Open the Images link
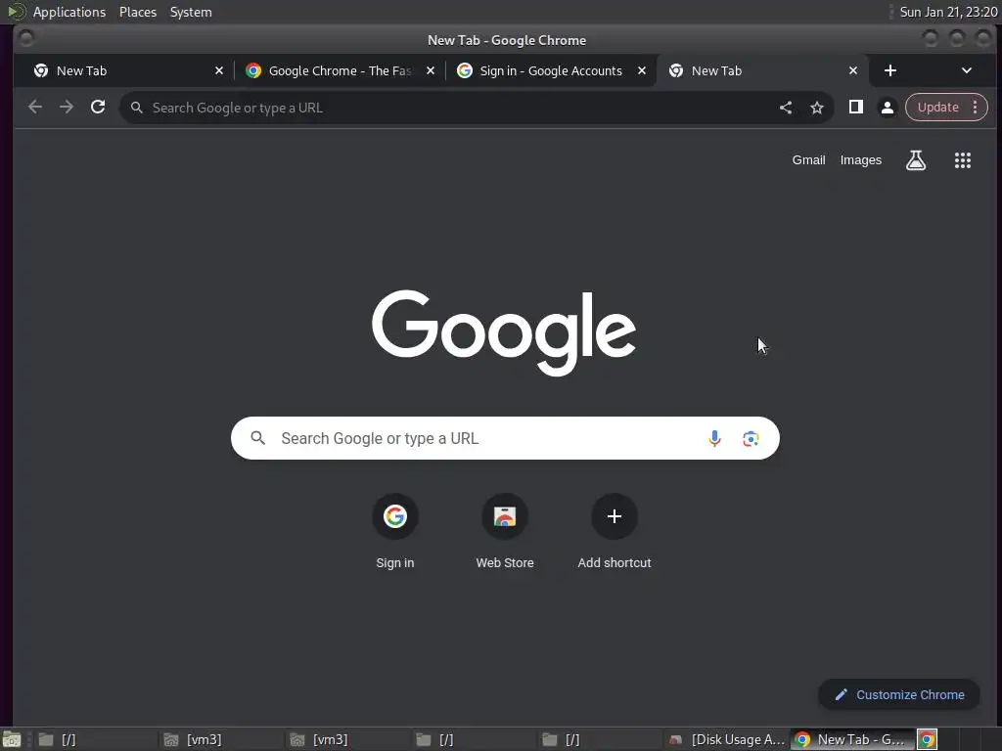1002x751 pixels. pos(860,160)
